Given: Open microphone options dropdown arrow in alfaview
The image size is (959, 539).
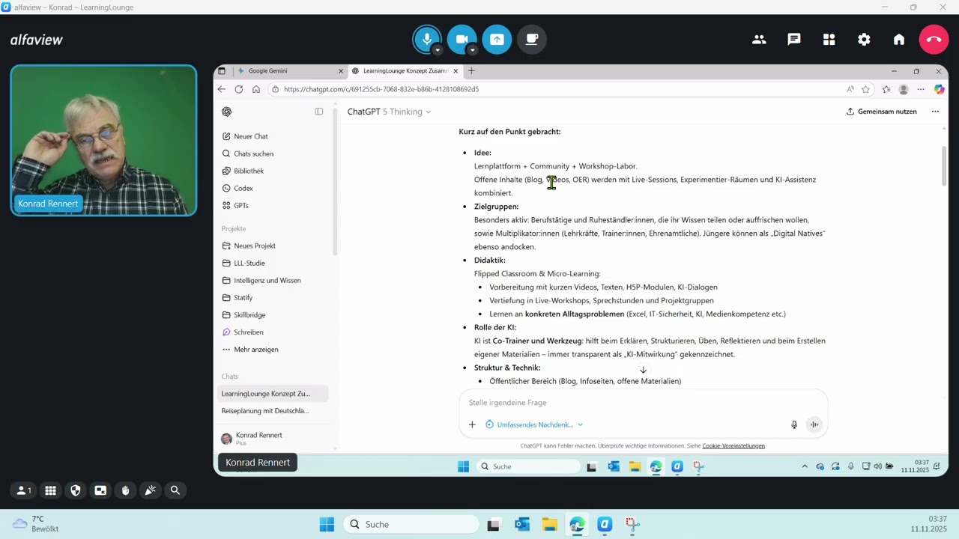Looking at the screenshot, I should pyautogui.click(x=438, y=50).
